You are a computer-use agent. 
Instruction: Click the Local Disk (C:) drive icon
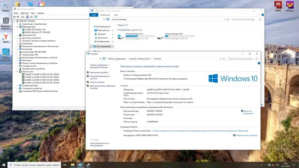point(121,37)
